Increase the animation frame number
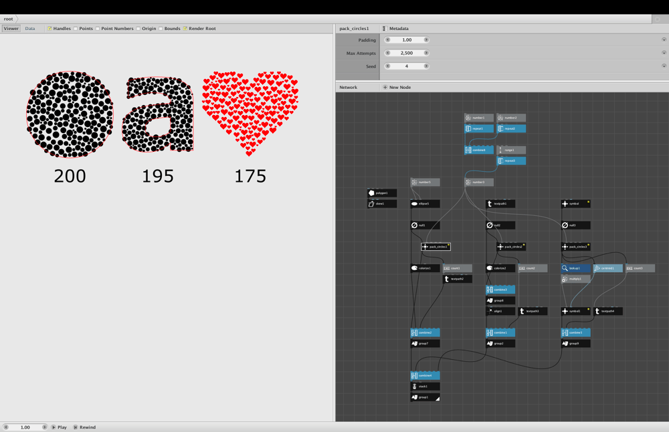 44,427
